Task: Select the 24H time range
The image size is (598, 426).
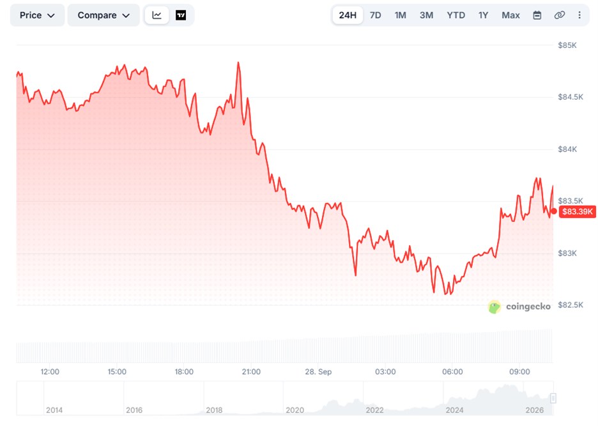Action: (348, 15)
